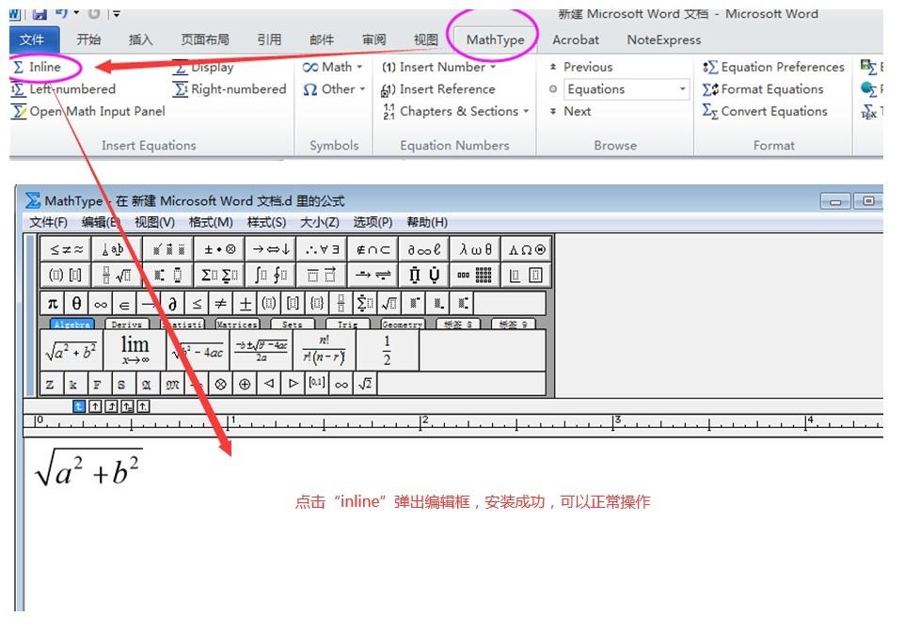Insert the one-half fraction expression
Screen dimensions: 920x632
pyautogui.click(x=388, y=351)
